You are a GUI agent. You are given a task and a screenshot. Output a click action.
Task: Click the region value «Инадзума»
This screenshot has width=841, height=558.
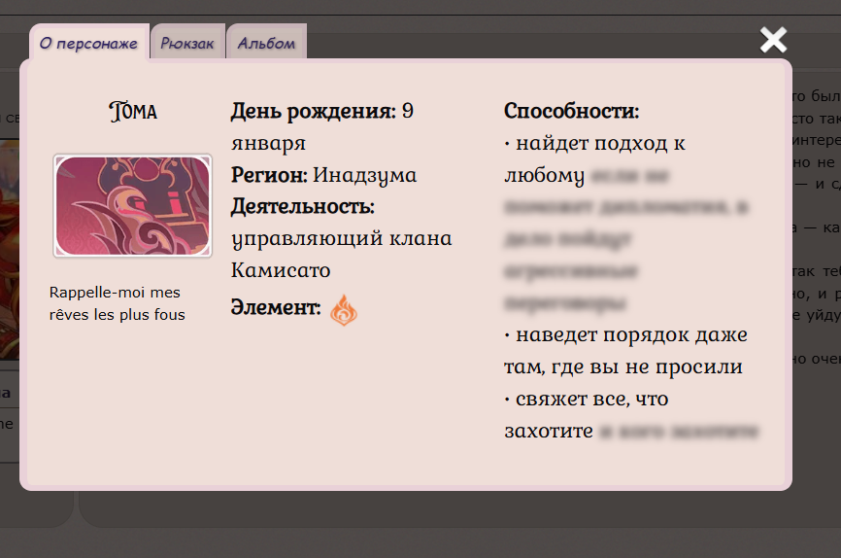(x=365, y=176)
